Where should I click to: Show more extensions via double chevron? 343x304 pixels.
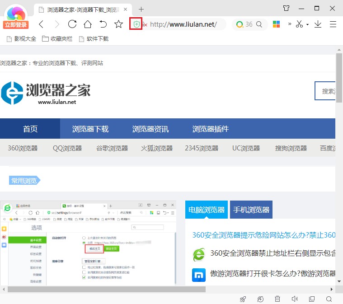click(x=290, y=24)
